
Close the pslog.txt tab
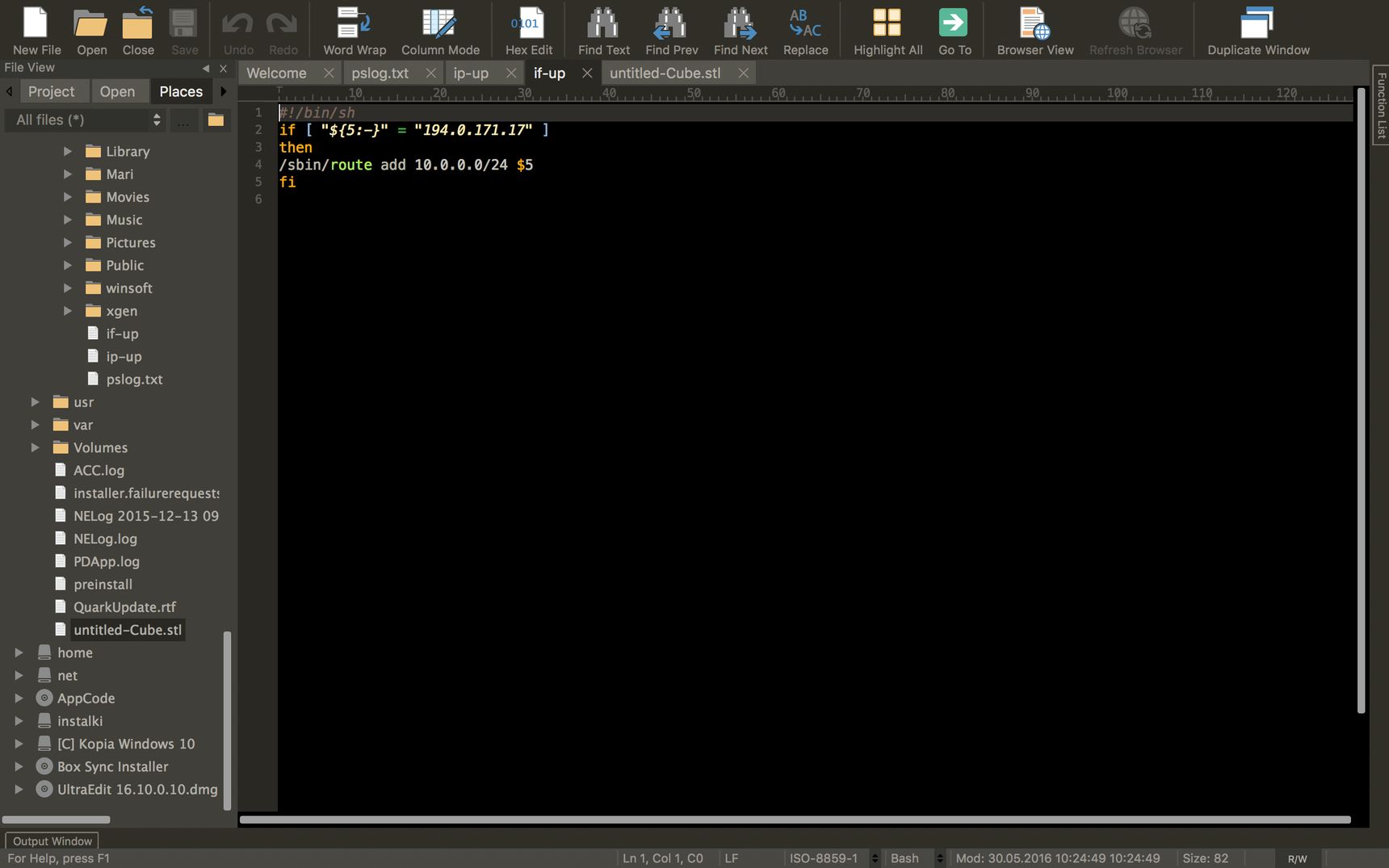[430, 73]
